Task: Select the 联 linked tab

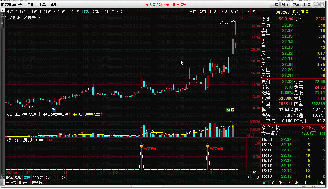Action: click(297, 183)
